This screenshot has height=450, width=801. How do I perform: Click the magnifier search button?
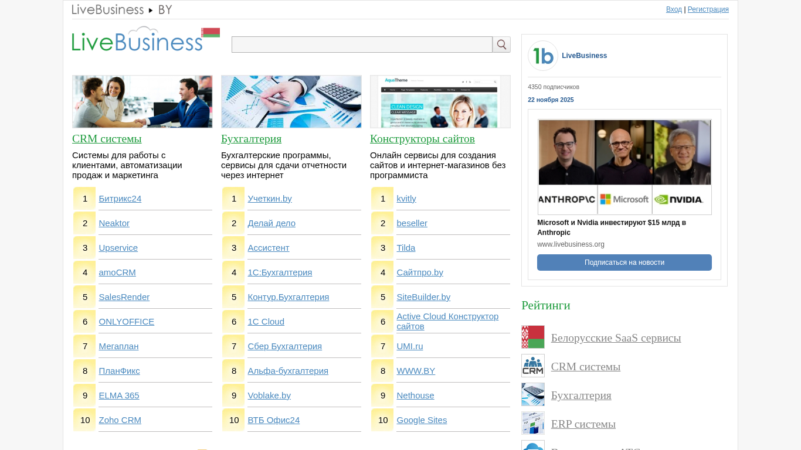click(x=501, y=45)
